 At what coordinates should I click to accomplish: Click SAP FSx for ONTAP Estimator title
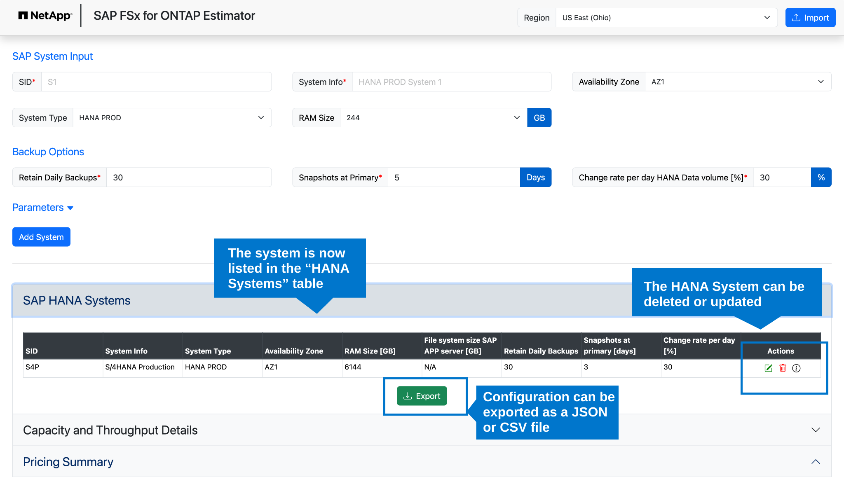pos(174,16)
